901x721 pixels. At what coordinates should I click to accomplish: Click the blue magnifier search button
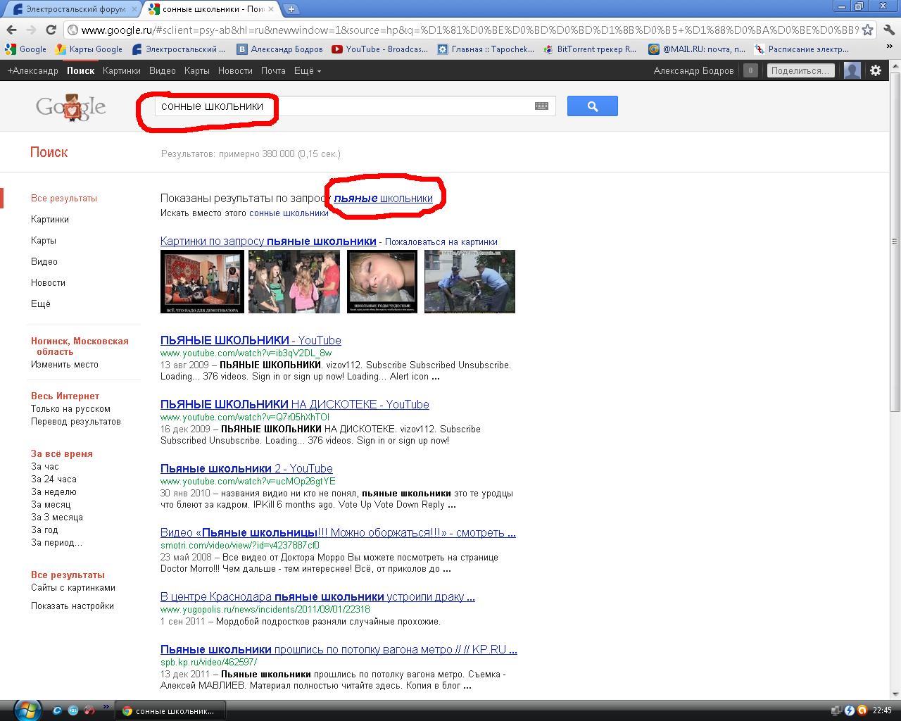pyautogui.click(x=593, y=106)
